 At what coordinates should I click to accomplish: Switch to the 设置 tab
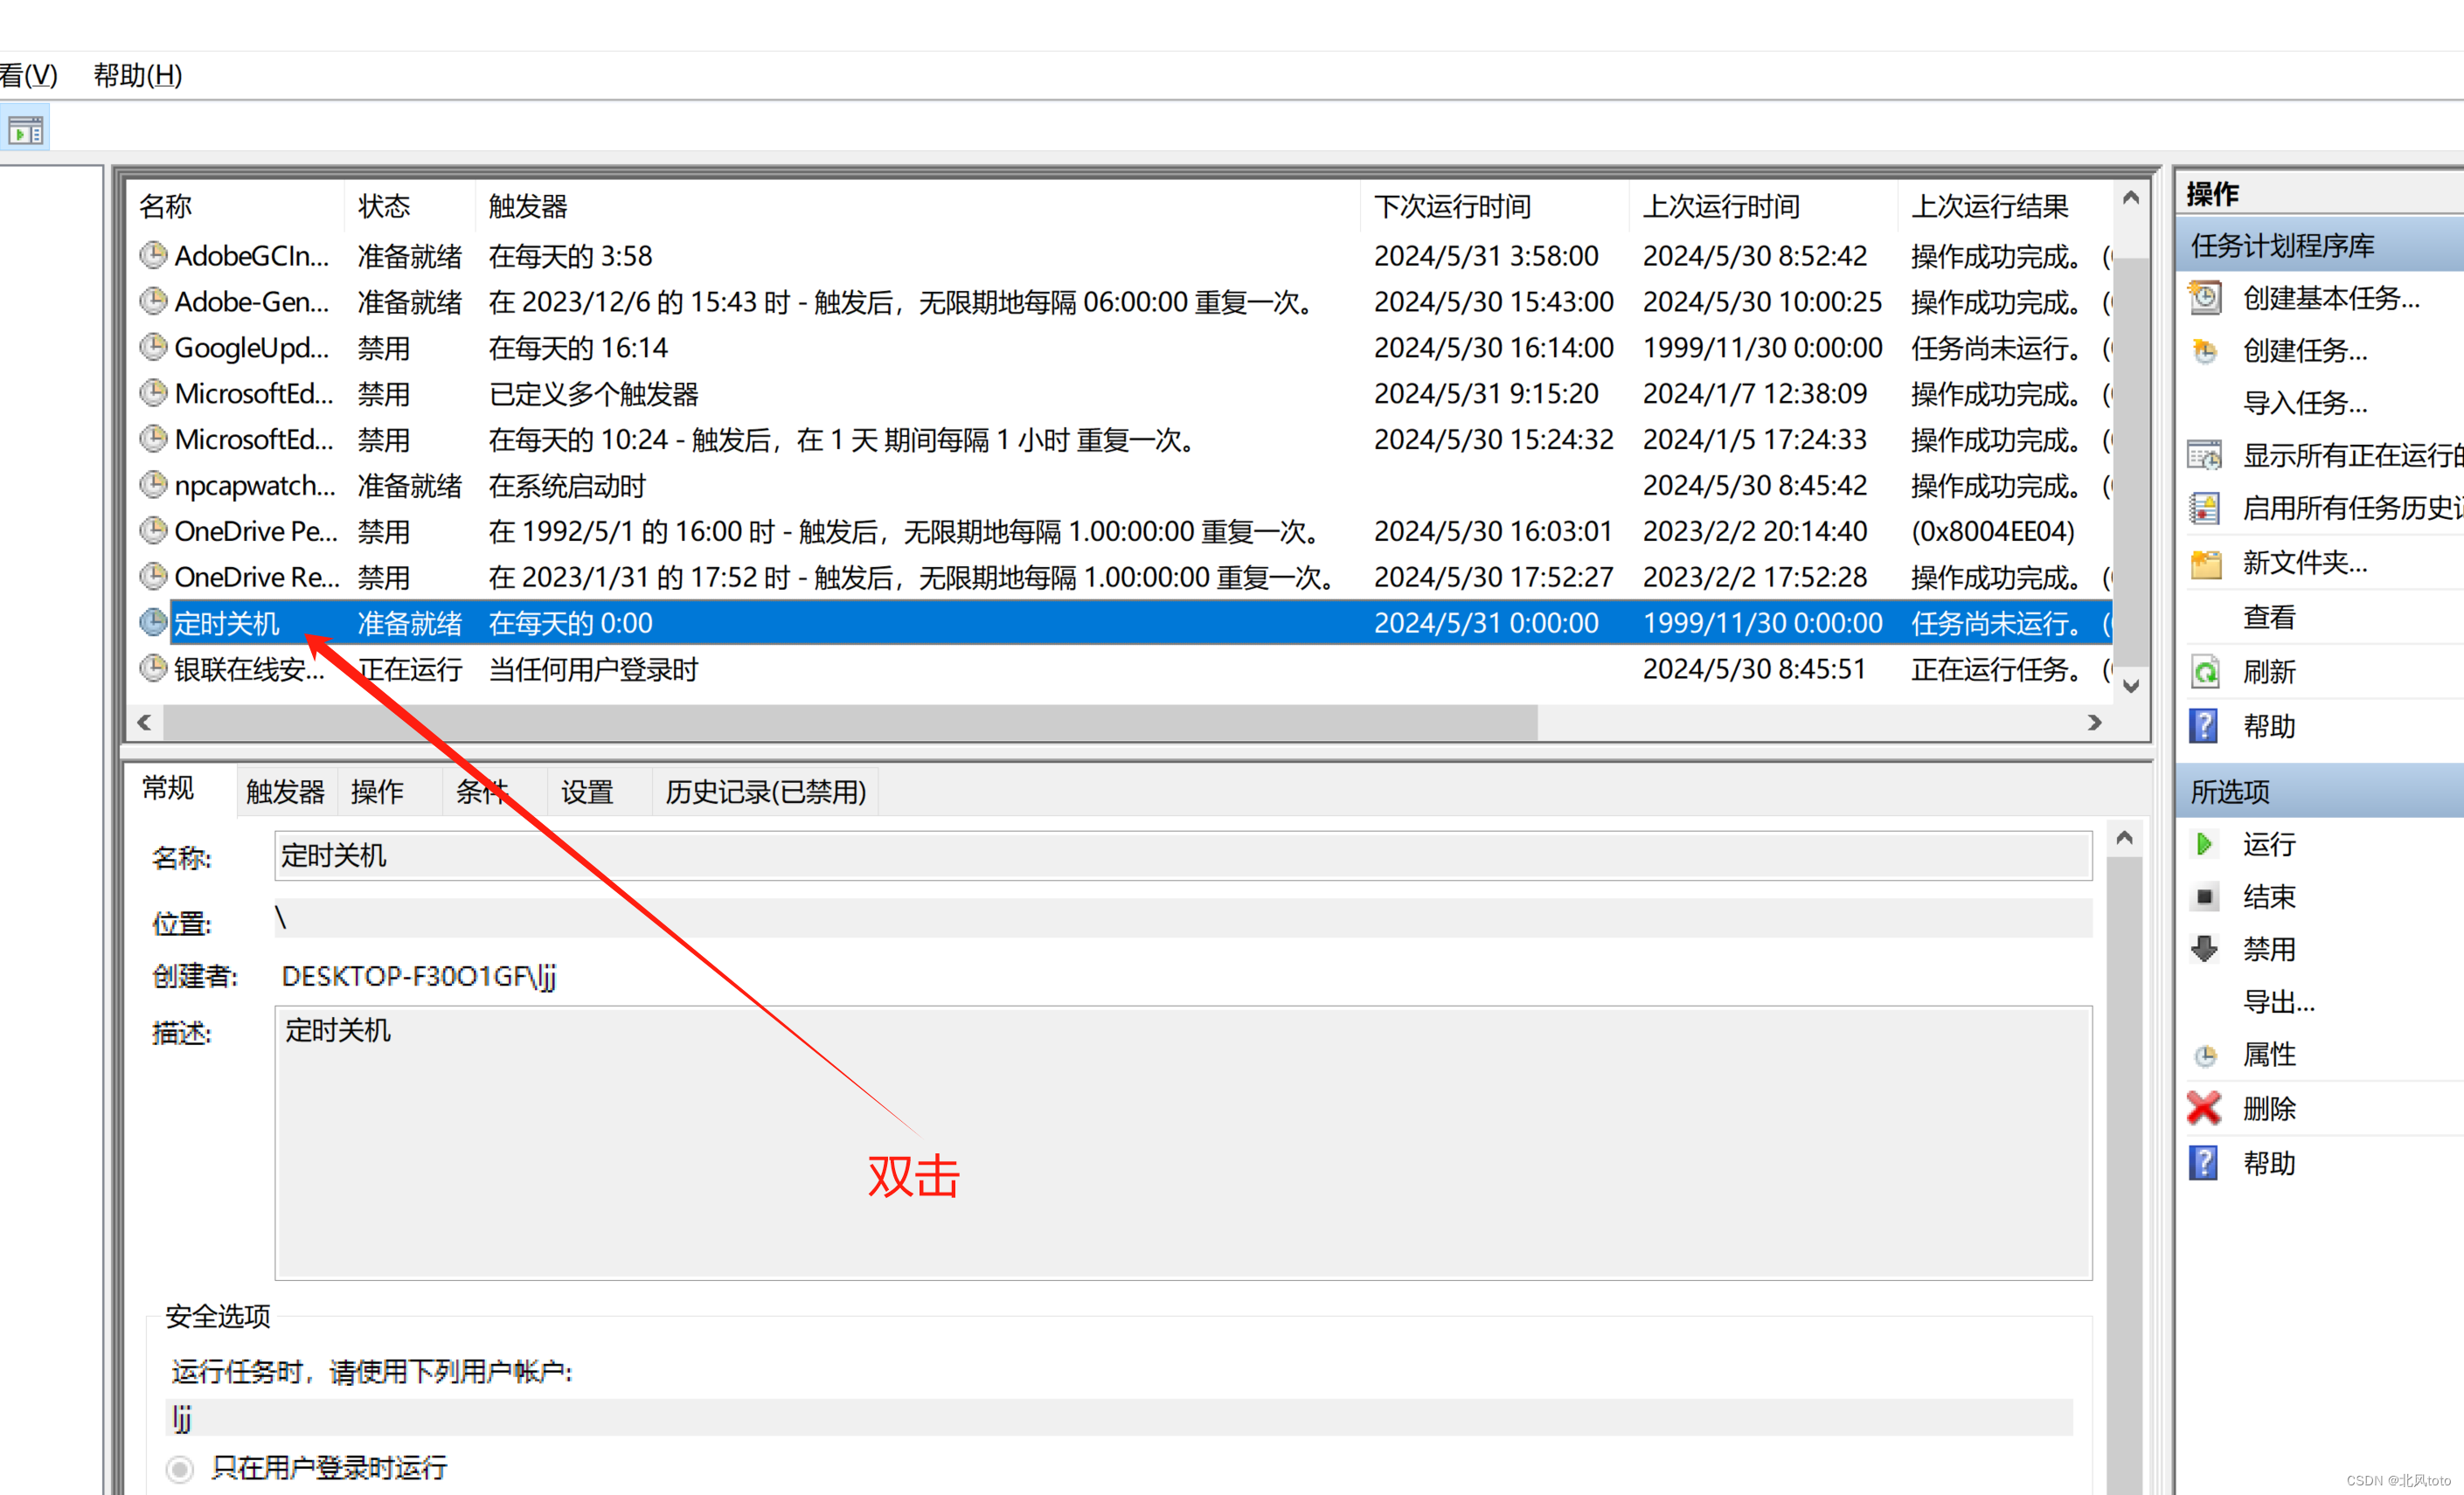click(x=587, y=792)
